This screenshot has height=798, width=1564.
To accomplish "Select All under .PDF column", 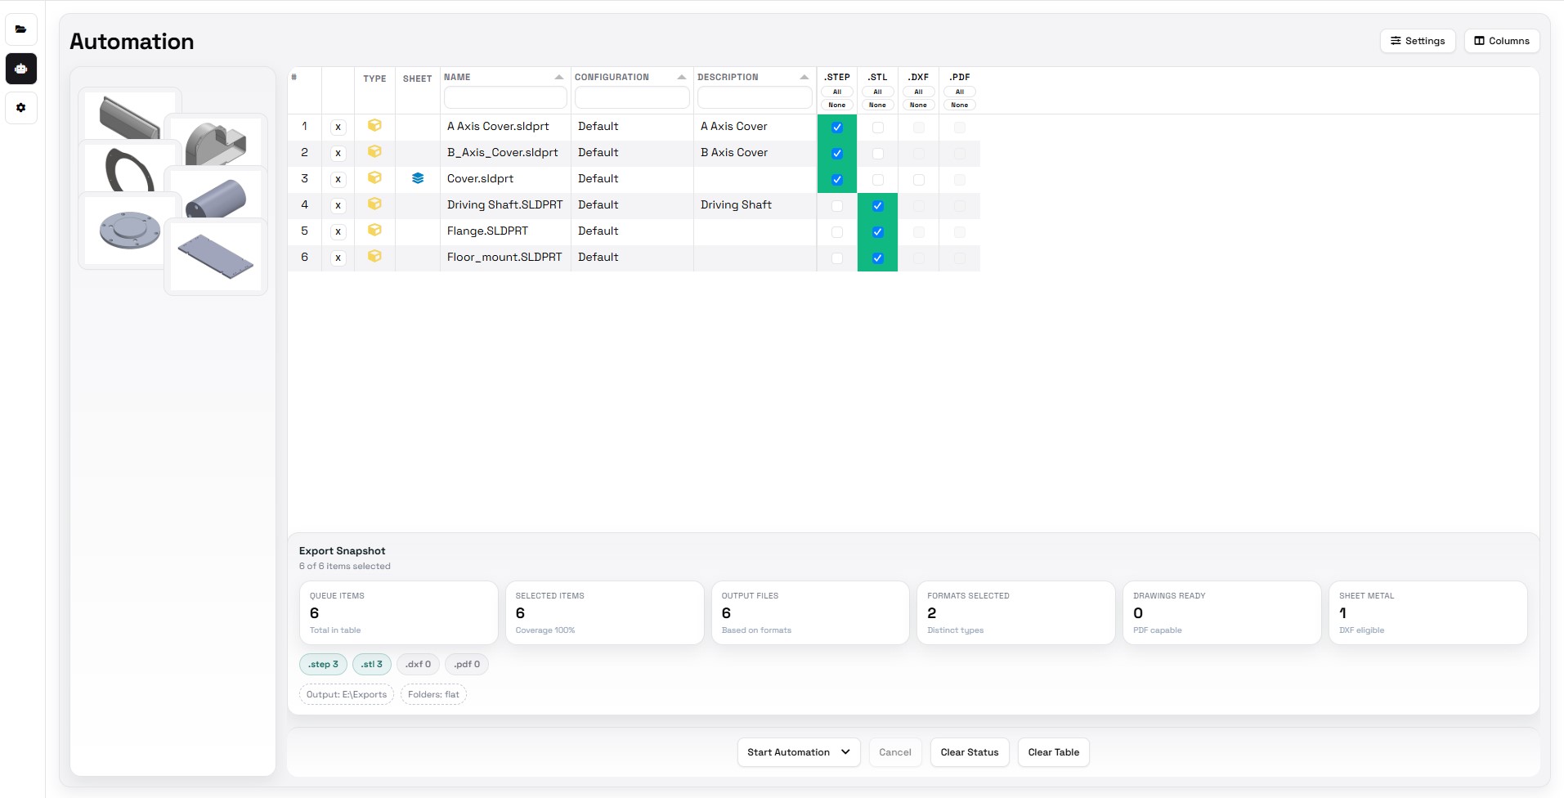I will click(x=960, y=92).
